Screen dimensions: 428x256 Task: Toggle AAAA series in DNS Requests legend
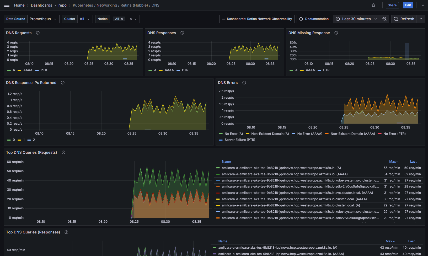point(28,70)
